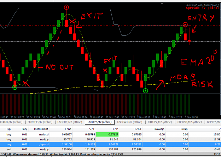Sort trades by the Prowizja column header
The image size is (221, 157).
point(159,129)
